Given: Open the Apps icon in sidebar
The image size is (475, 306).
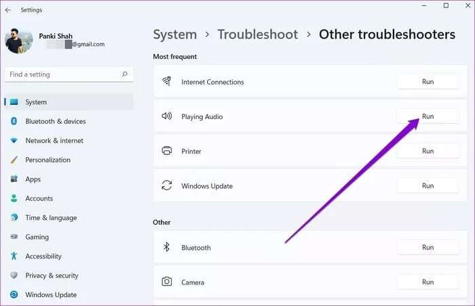Looking at the screenshot, I should click(14, 179).
